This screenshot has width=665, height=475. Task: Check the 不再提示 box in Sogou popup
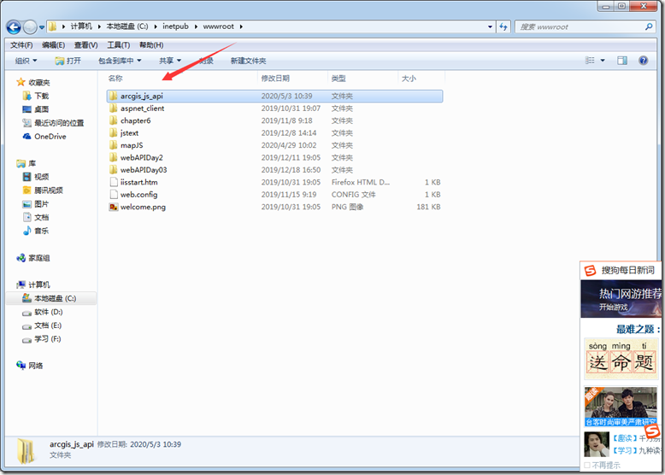tap(587, 466)
